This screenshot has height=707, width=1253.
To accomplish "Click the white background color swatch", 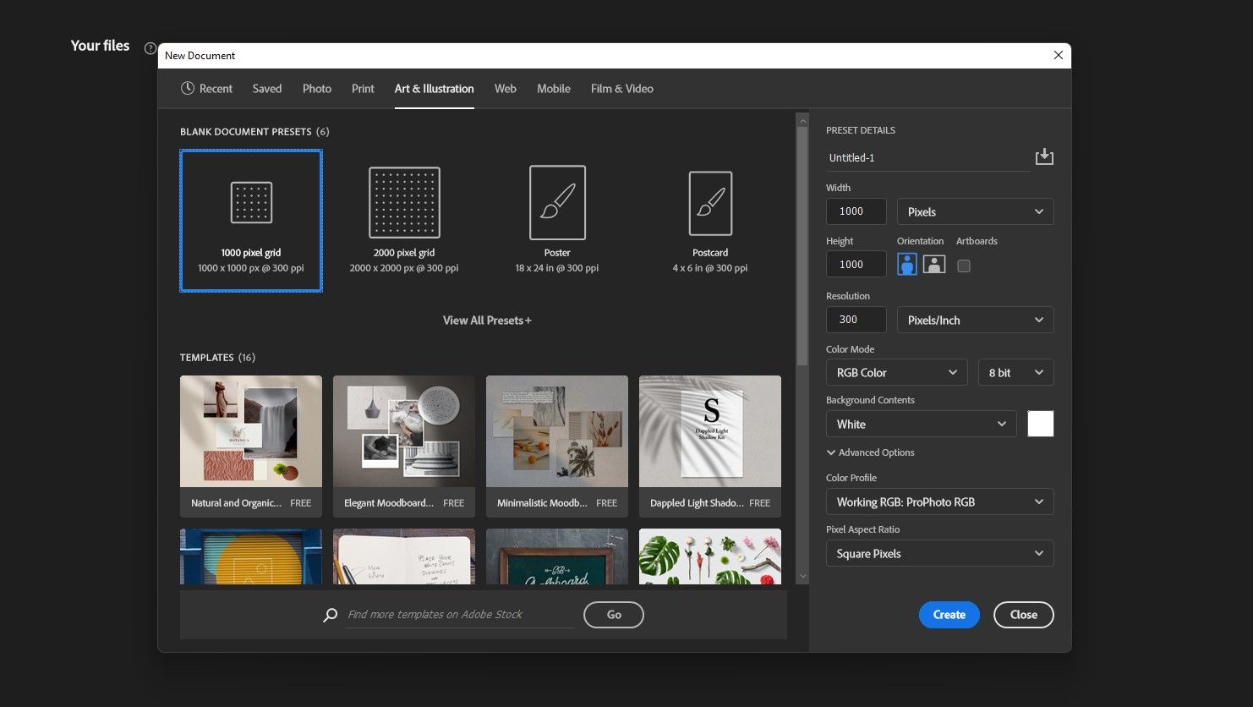I will pyautogui.click(x=1040, y=424).
